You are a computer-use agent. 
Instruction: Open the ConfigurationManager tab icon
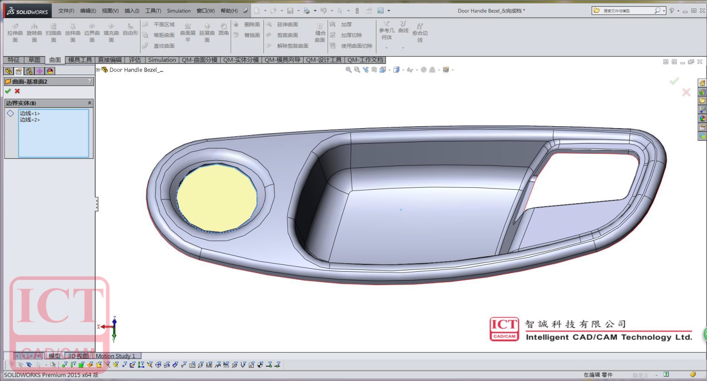29,71
